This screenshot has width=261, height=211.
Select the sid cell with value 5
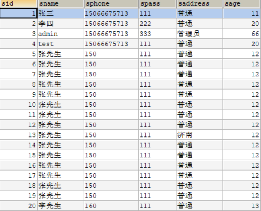pyautogui.click(x=18, y=54)
